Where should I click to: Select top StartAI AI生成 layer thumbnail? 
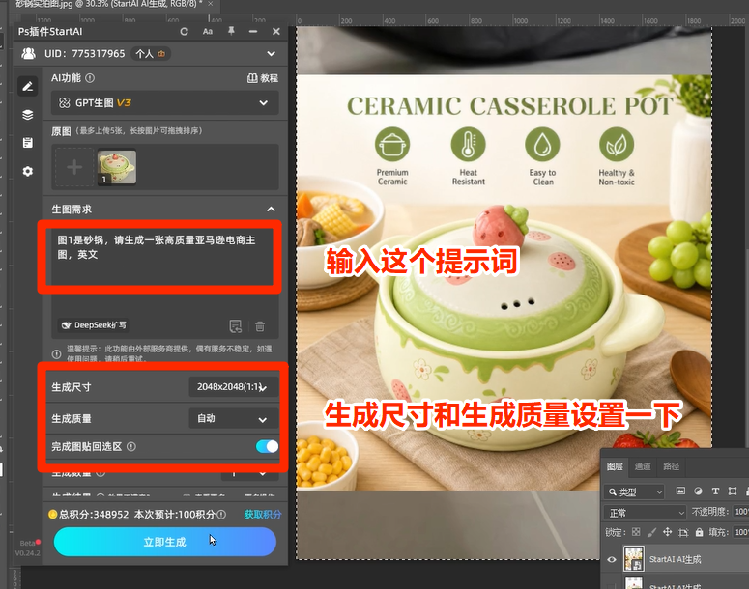(x=634, y=559)
